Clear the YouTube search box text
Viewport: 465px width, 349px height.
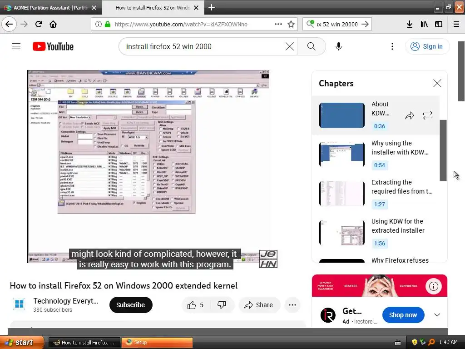[x=290, y=46]
